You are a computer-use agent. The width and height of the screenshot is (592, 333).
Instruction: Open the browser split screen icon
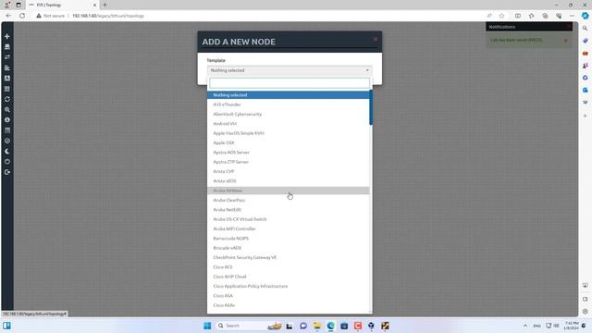click(x=518, y=16)
